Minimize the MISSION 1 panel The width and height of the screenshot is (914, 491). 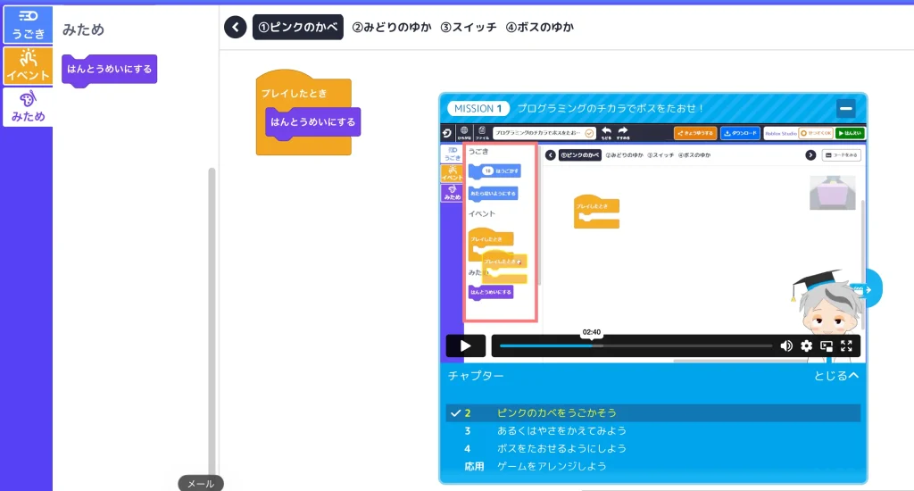(x=846, y=108)
